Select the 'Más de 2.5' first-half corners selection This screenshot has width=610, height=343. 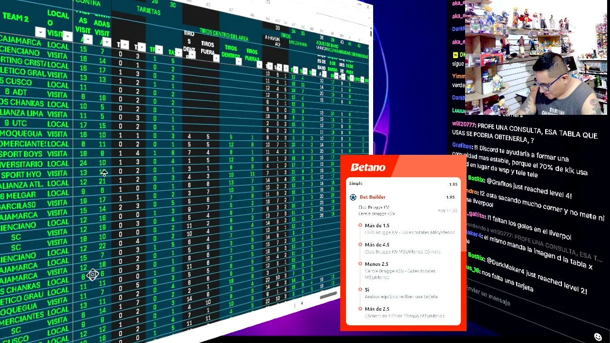[x=377, y=309]
